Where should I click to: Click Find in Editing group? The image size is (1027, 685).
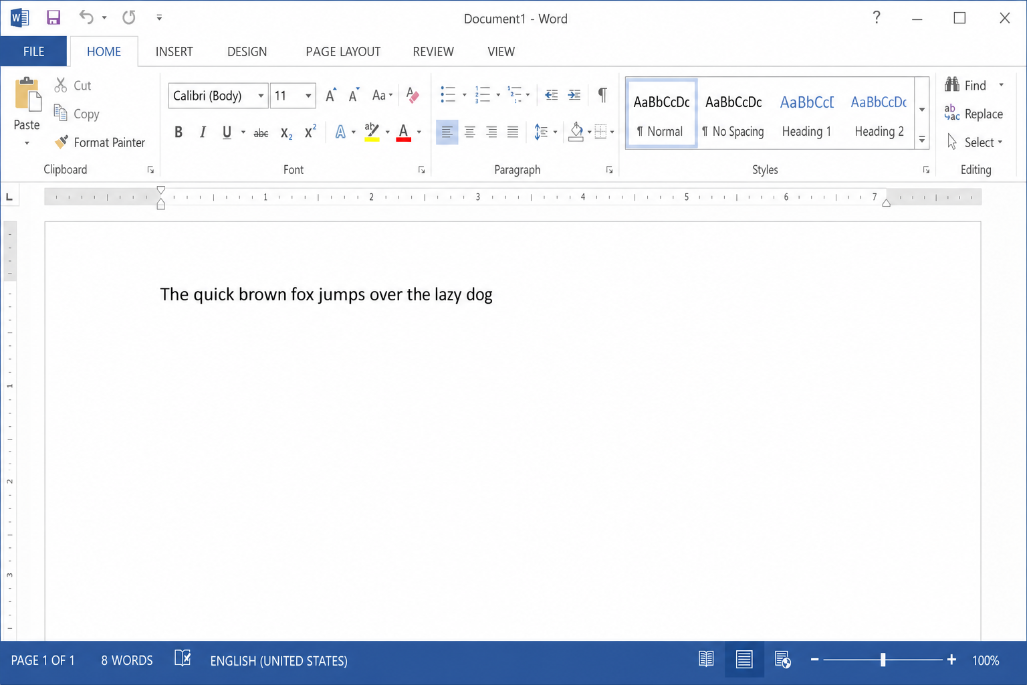coord(965,85)
